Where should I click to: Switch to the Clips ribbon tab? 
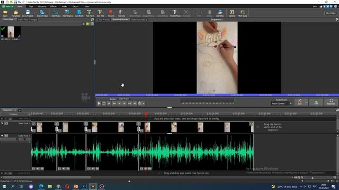point(31,6)
